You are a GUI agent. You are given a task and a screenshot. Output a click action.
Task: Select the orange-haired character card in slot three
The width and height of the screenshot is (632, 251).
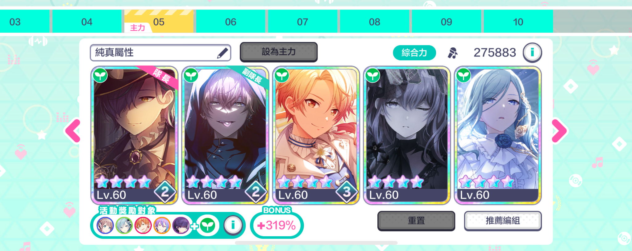point(316,135)
